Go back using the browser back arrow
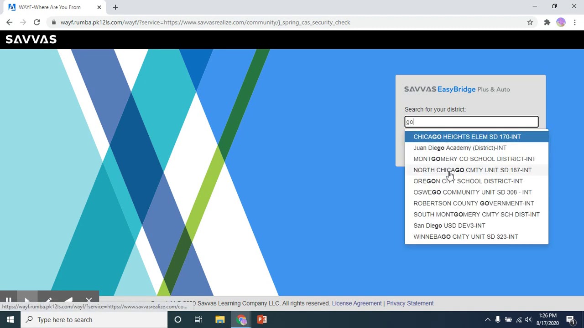The width and height of the screenshot is (584, 328). coord(9,22)
